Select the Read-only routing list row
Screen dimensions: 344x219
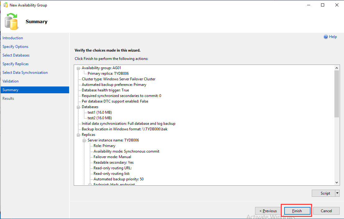(x=112, y=174)
